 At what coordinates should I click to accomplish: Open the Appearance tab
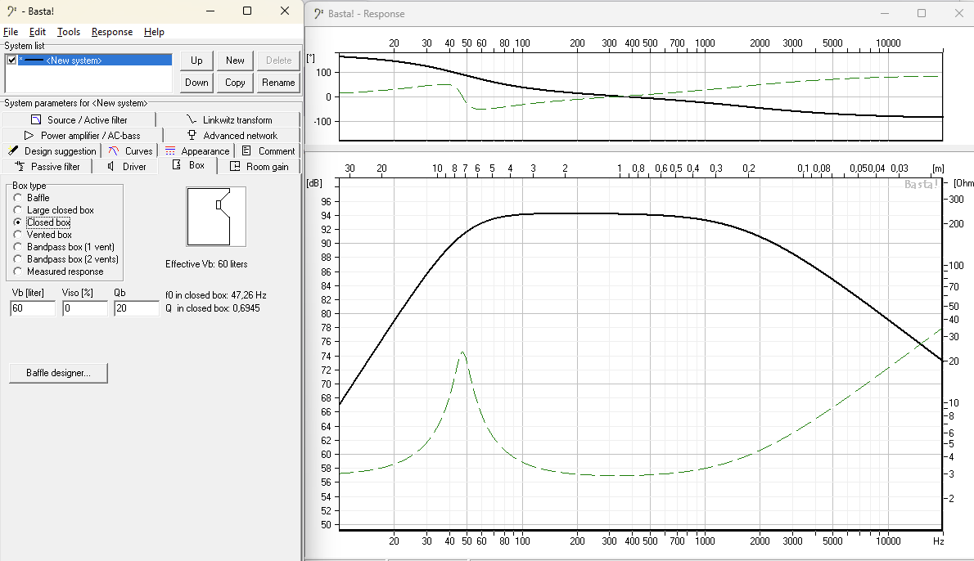click(197, 150)
